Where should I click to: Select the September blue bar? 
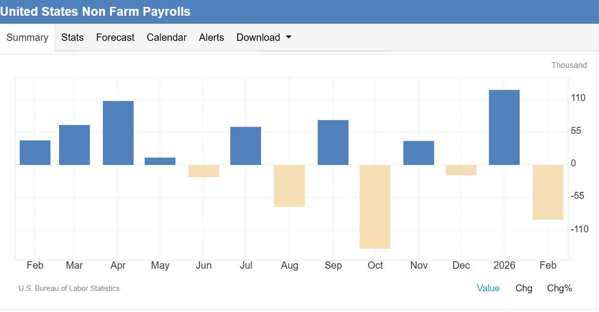(x=333, y=142)
